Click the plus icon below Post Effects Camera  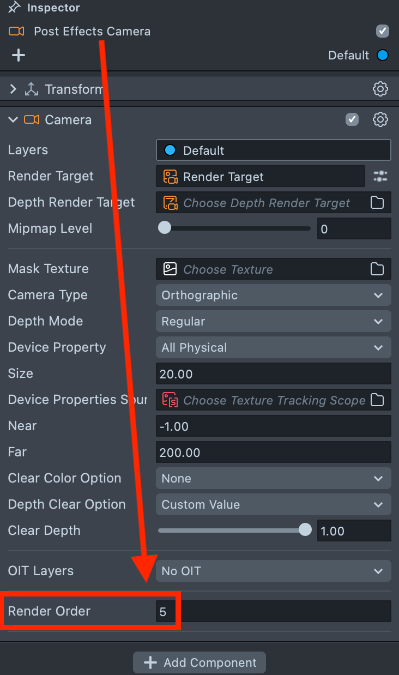point(19,55)
